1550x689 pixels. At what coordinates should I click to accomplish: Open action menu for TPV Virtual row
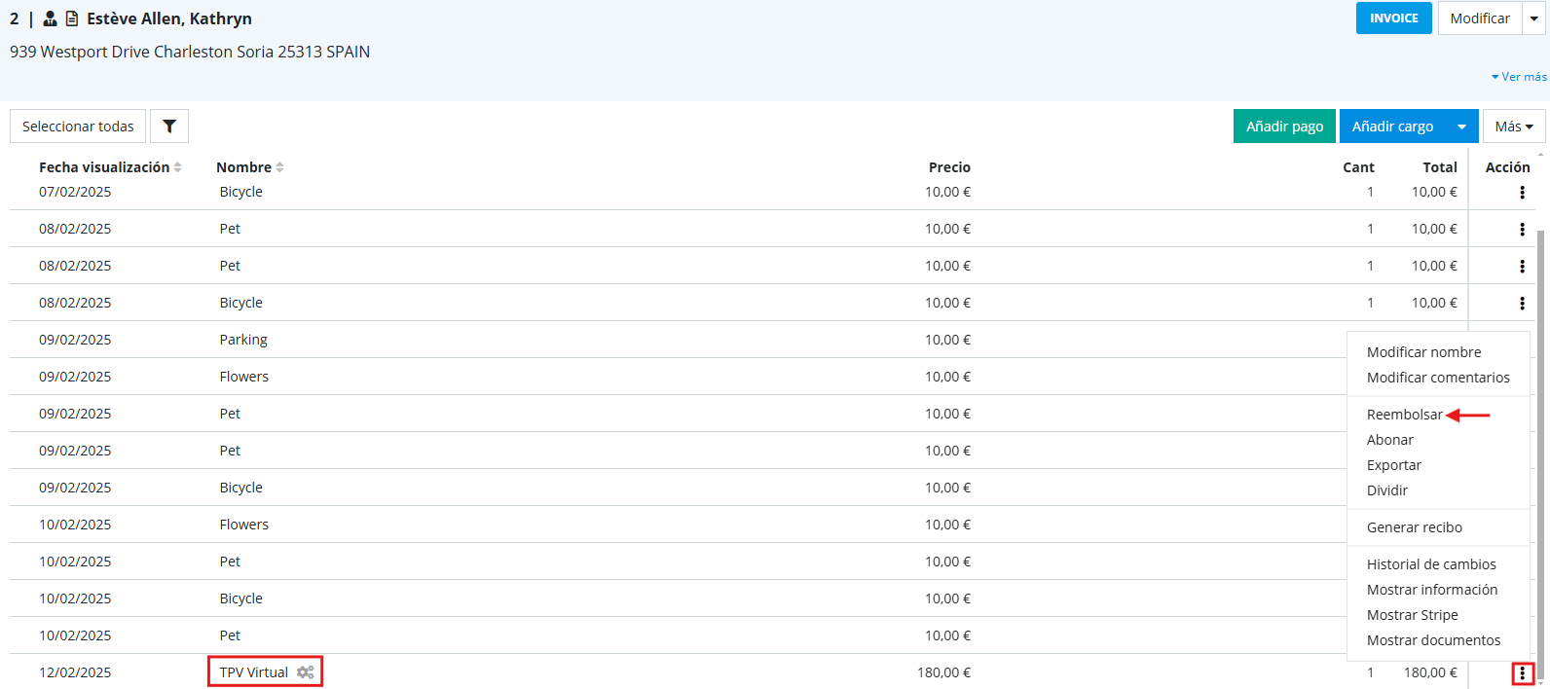pyautogui.click(x=1522, y=673)
